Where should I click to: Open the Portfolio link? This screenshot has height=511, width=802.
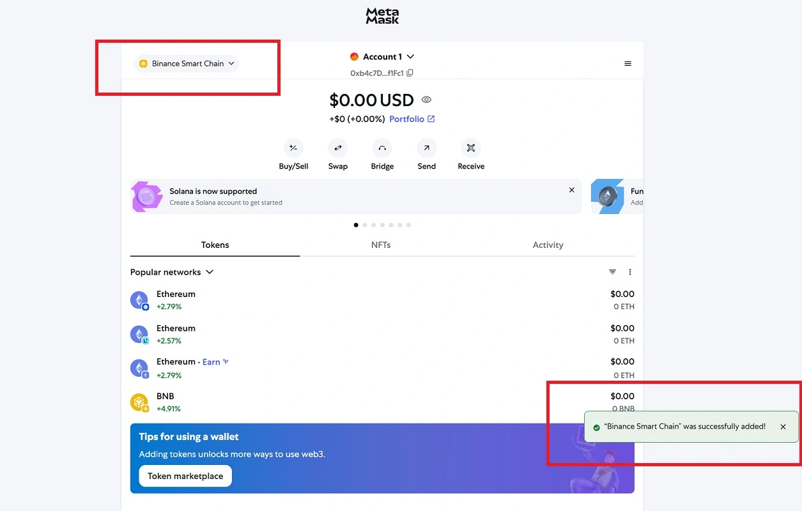click(412, 119)
